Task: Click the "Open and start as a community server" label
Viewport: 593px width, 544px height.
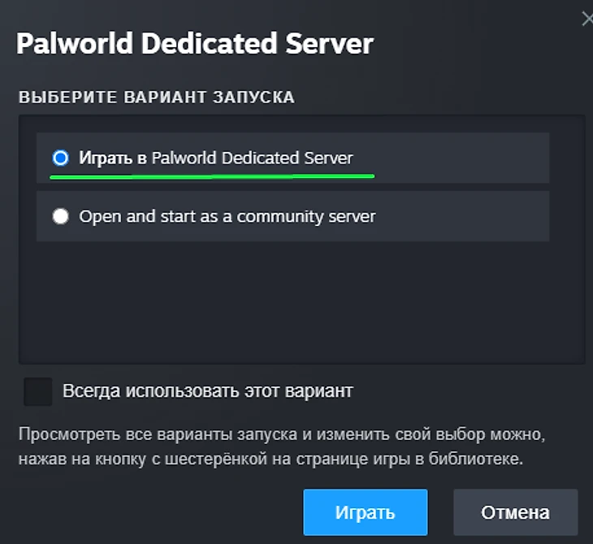Action: 227,216
